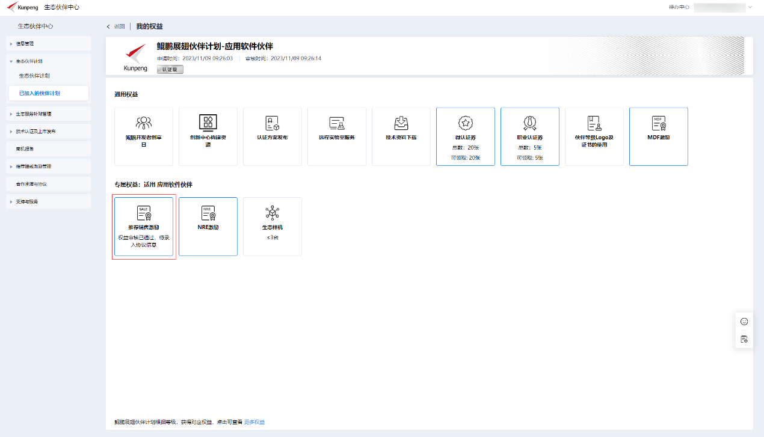Viewport: 764px width, 437px height.
Task: Click the 认证级 badge button
Action: [x=170, y=69]
